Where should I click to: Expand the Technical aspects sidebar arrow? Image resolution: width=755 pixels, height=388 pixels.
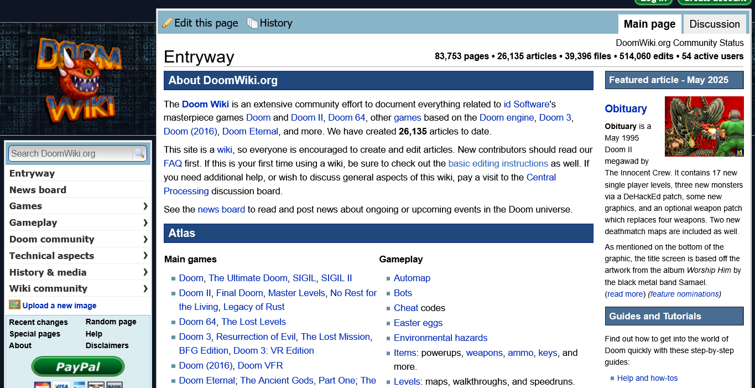(x=145, y=255)
